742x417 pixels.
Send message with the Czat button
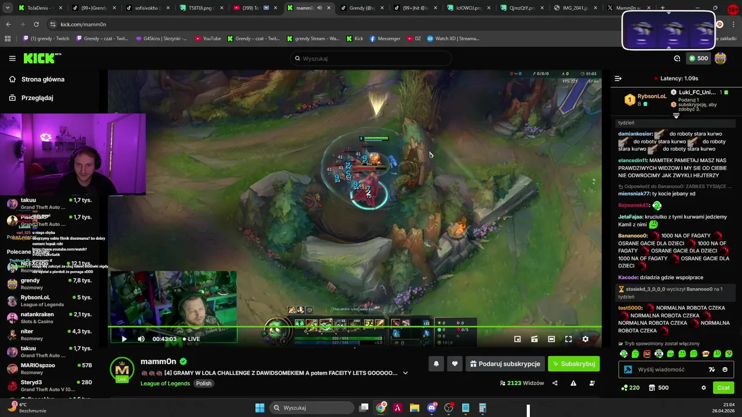point(723,387)
